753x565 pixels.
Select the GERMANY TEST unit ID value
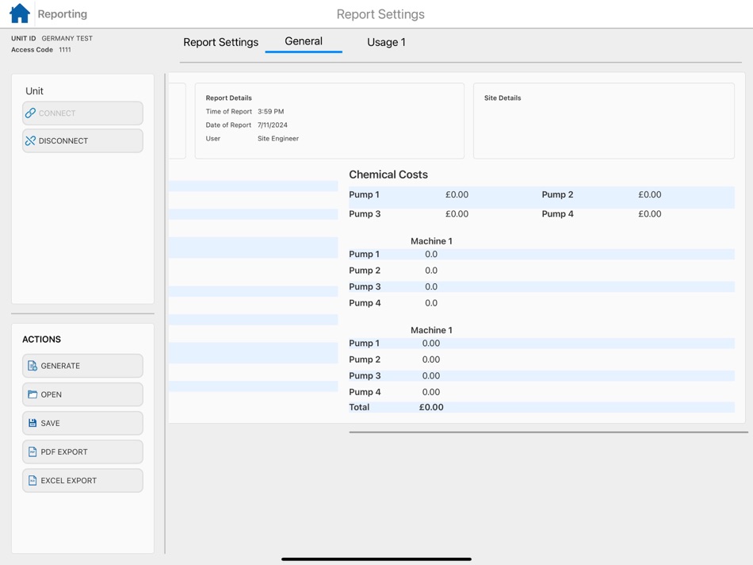click(x=67, y=38)
